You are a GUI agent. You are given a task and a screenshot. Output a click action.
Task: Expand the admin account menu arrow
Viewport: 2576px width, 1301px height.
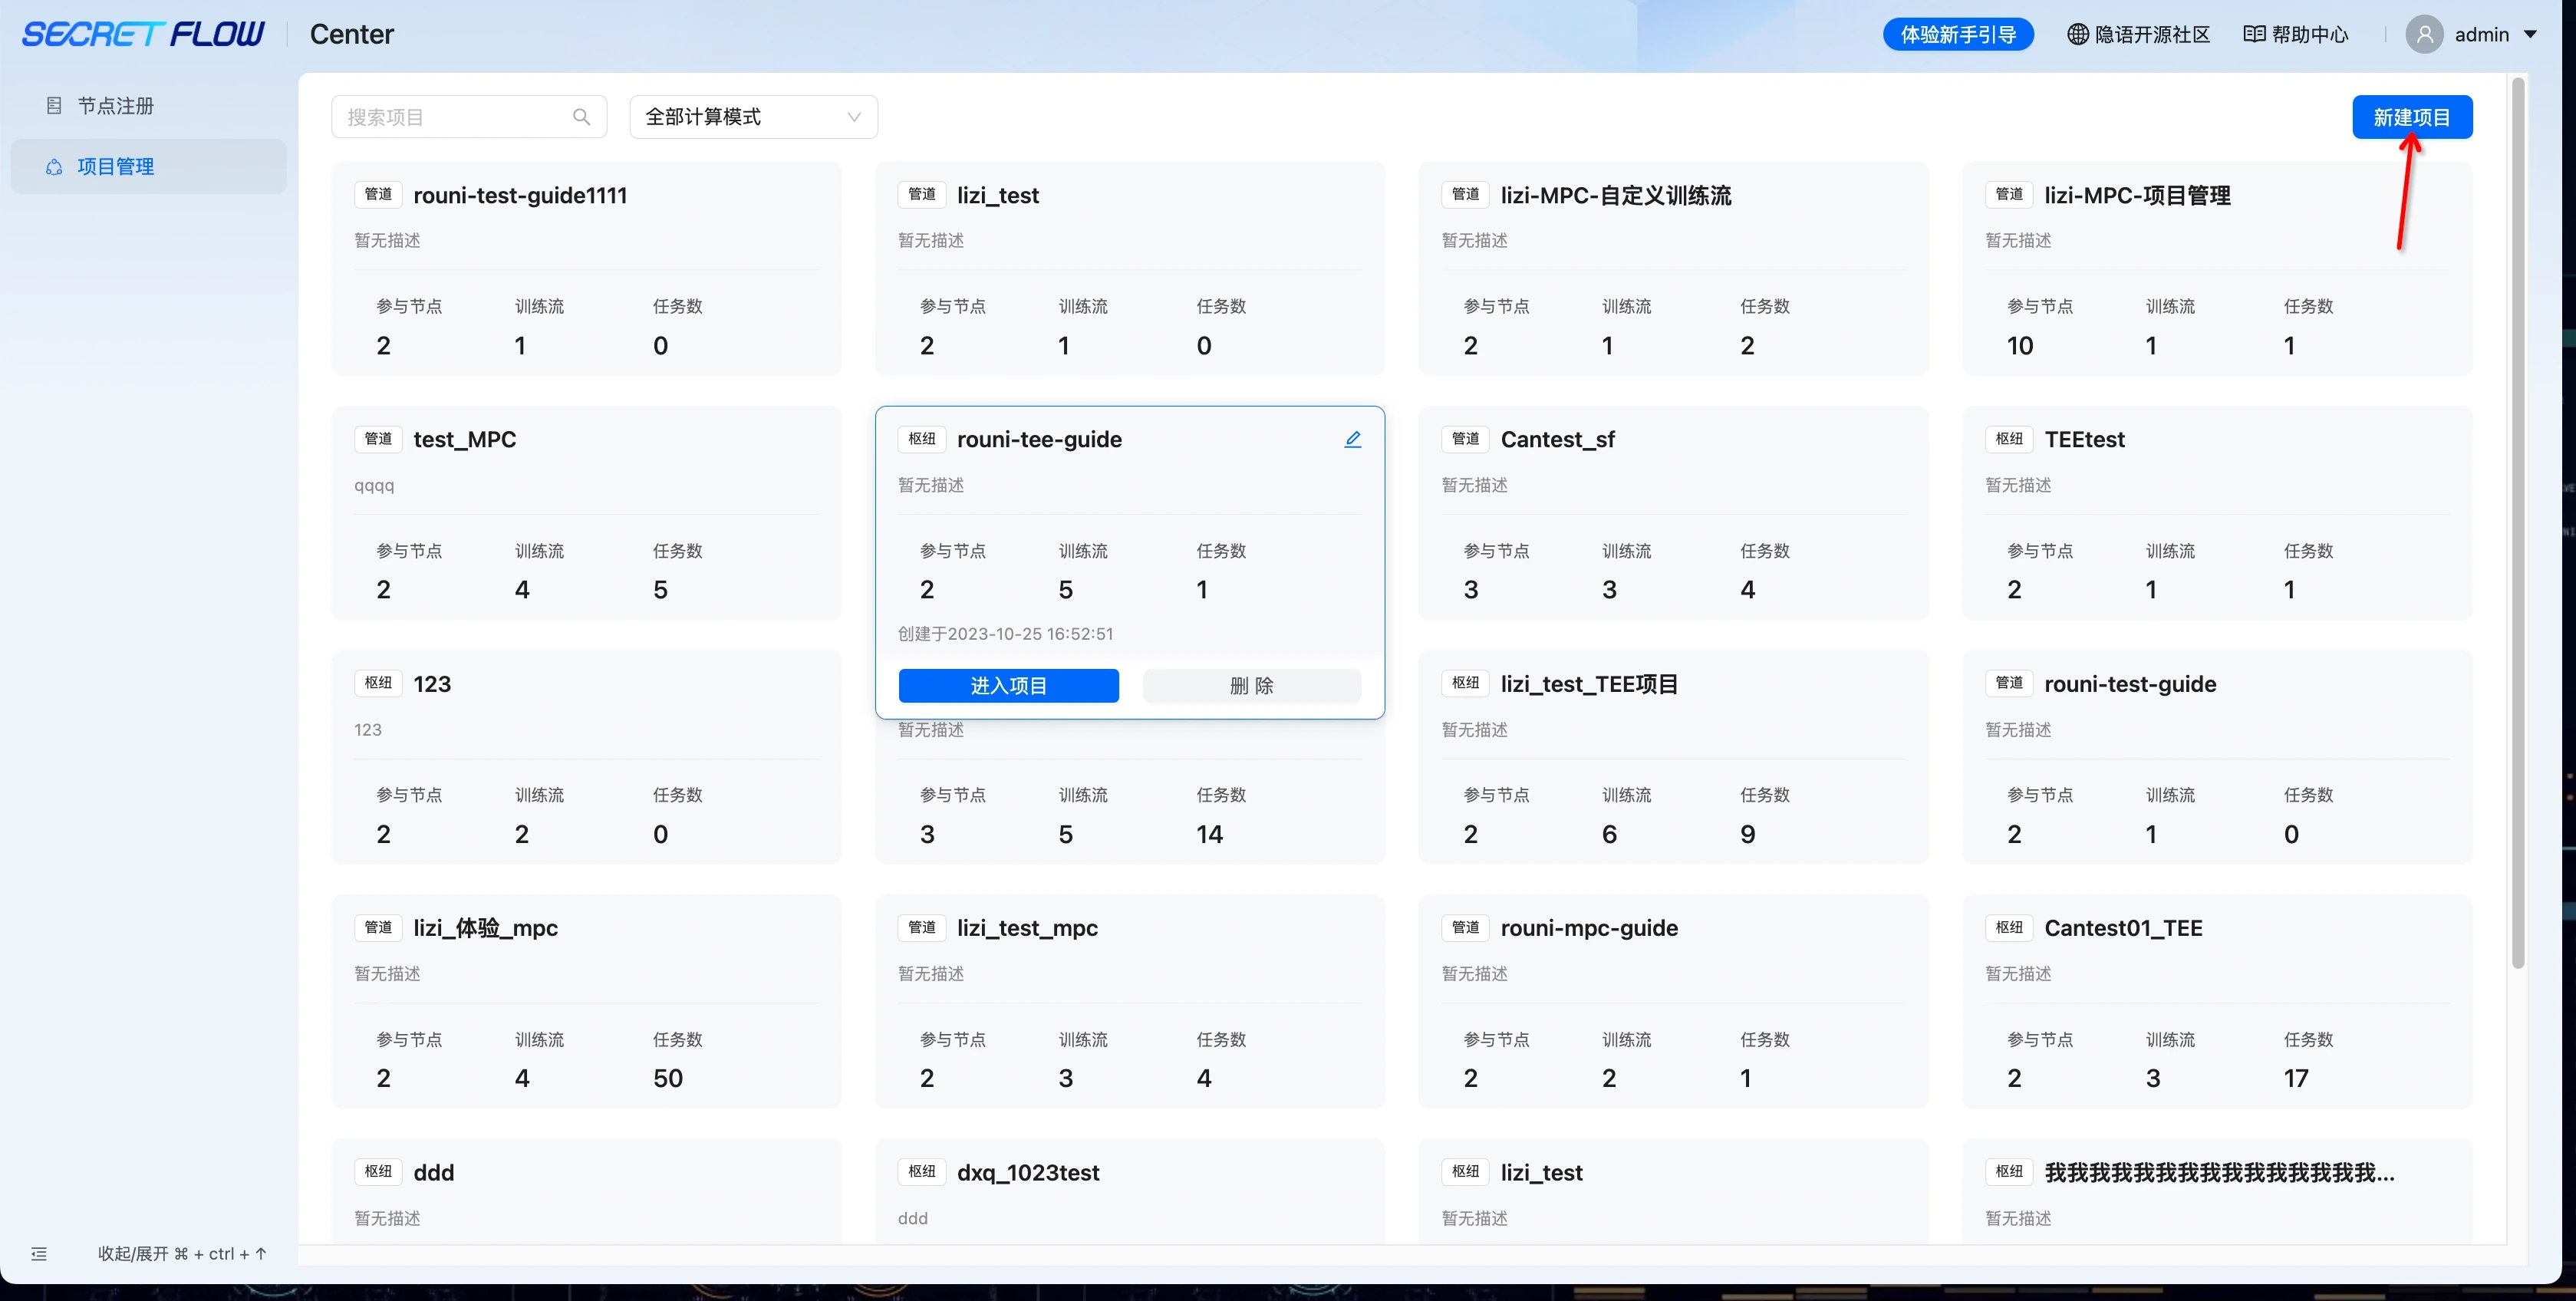(x=2530, y=35)
